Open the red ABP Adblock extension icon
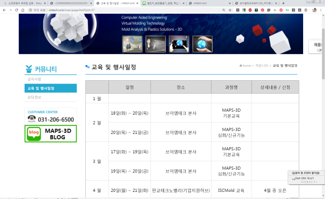Image resolution: width=325 pixels, height=199 pixels. (x=250, y=10)
